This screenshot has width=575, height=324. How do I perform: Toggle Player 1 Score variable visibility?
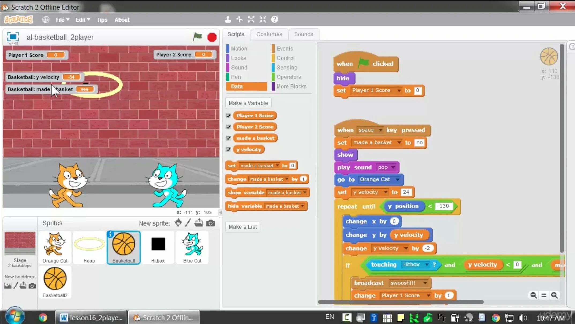point(228,115)
